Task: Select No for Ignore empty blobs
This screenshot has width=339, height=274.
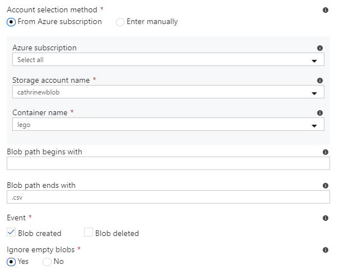Action: [x=47, y=261]
